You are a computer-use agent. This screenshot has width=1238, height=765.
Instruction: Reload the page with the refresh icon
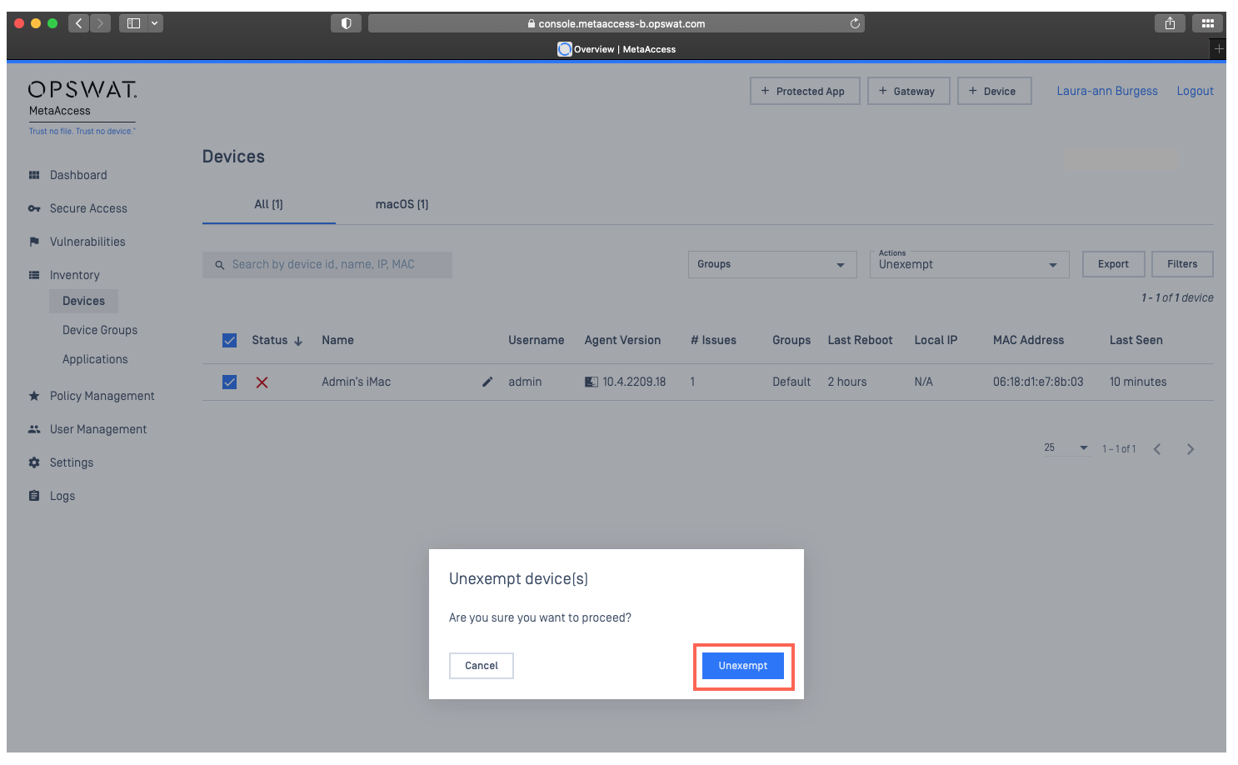[855, 23]
